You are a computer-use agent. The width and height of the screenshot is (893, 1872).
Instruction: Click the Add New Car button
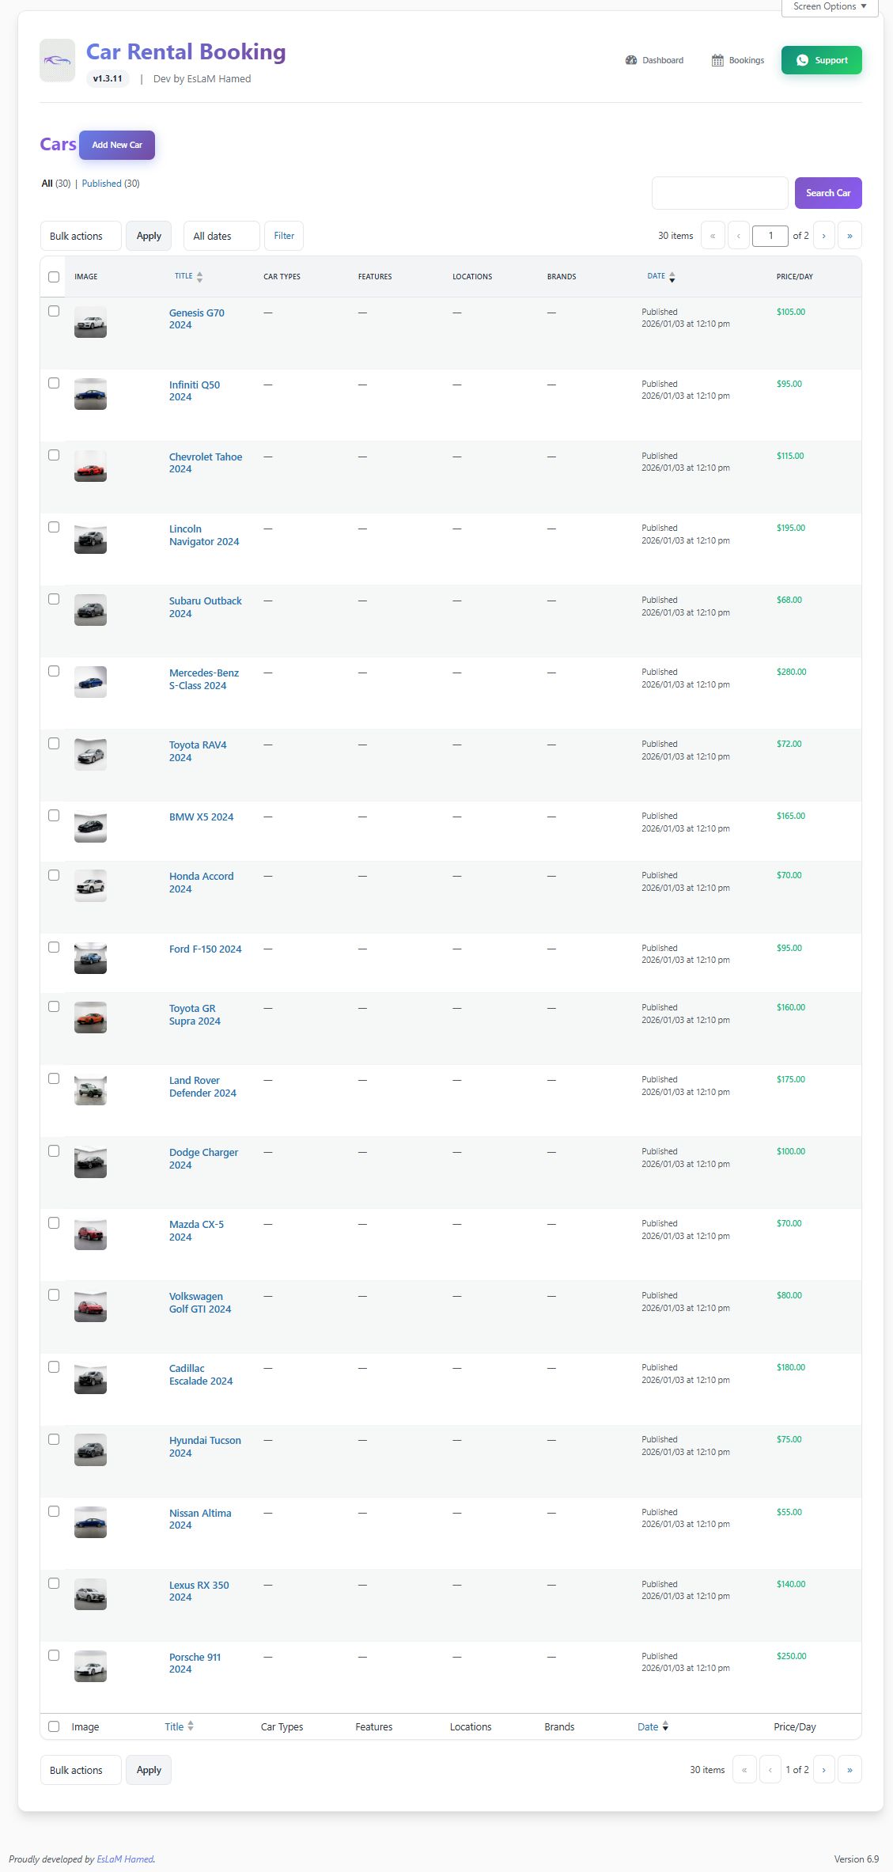pyautogui.click(x=117, y=145)
